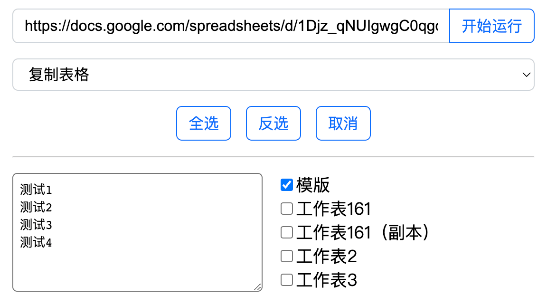Viewport: 547px width, 305px height.
Task: Click the dropdown chevron arrow icon
Action: [527, 75]
